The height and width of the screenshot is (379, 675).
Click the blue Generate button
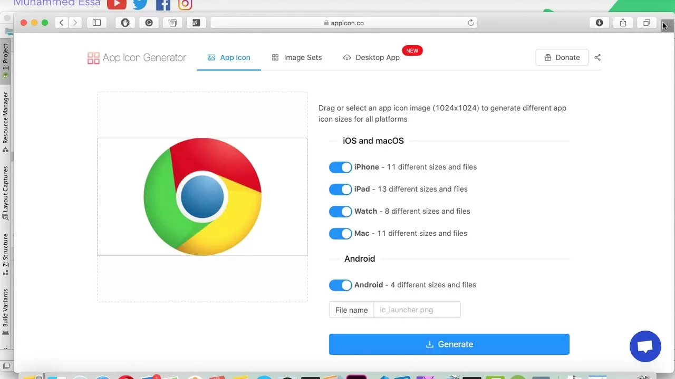click(x=449, y=344)
